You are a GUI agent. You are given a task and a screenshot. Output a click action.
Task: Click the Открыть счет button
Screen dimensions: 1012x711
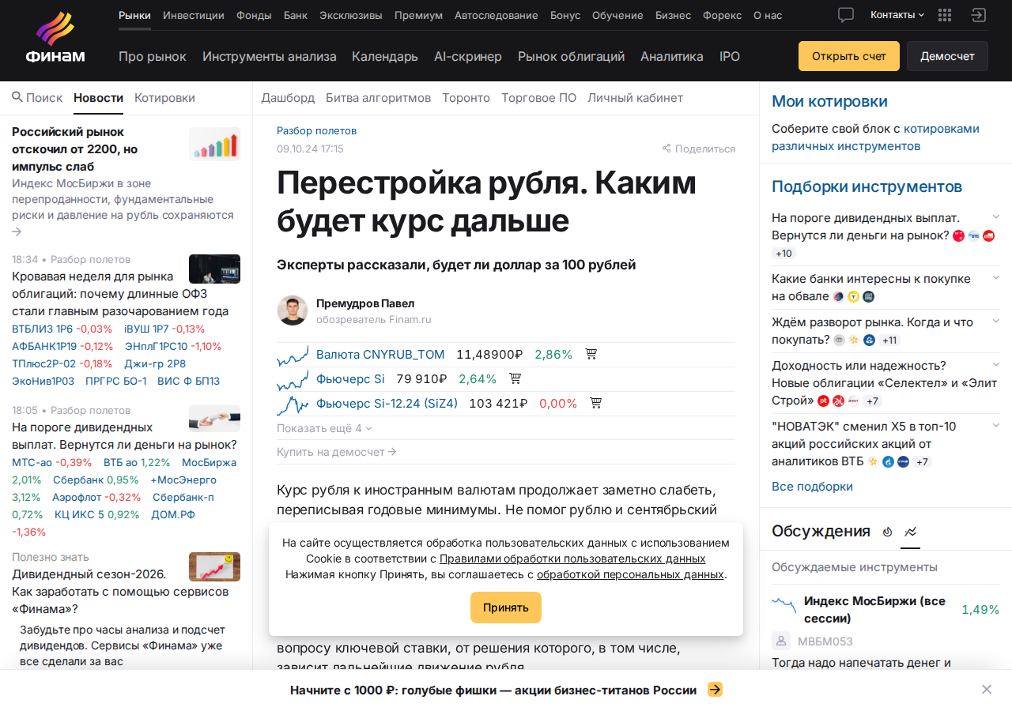click(x=849, y=56)
